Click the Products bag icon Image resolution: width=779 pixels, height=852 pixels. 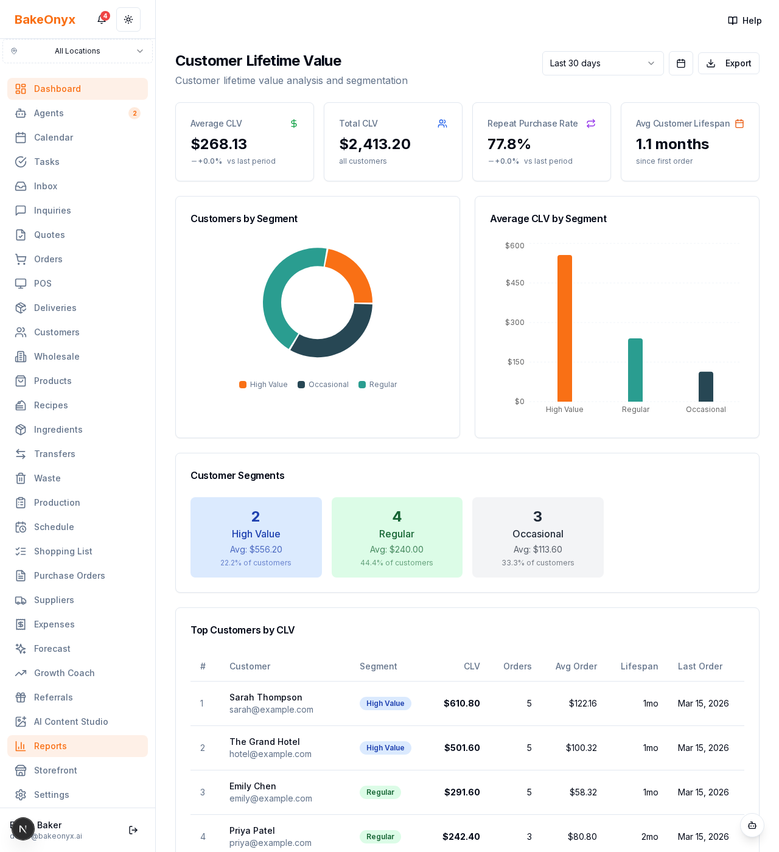[21, 381]
